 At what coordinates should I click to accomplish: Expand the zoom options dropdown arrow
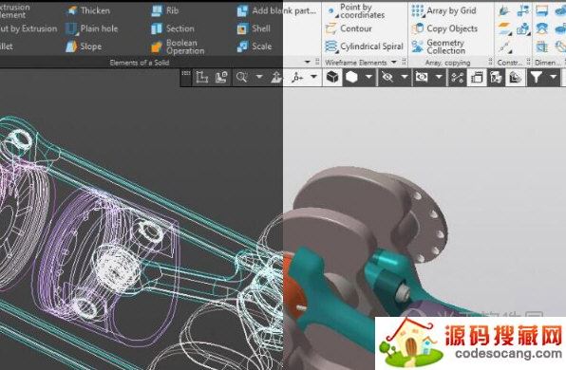pyautogui.click(x=259, y=77)
